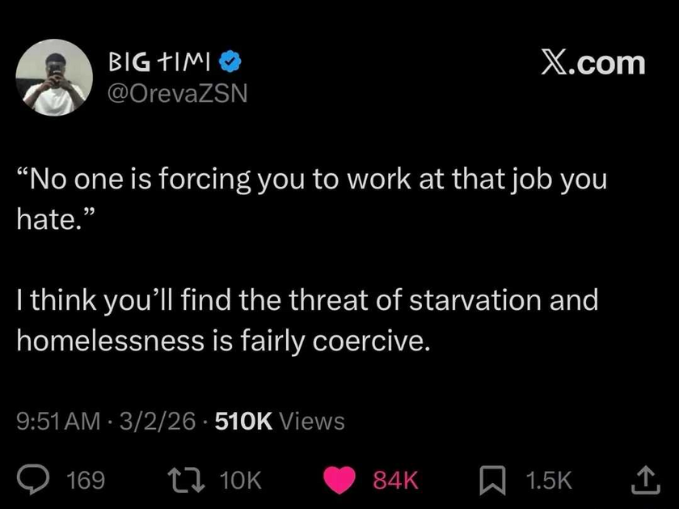Image resolution: width=679 pixels, height=509 pixels.
Task: Open BIG TIMI's profile picture
Action: (x=55, y=78)
